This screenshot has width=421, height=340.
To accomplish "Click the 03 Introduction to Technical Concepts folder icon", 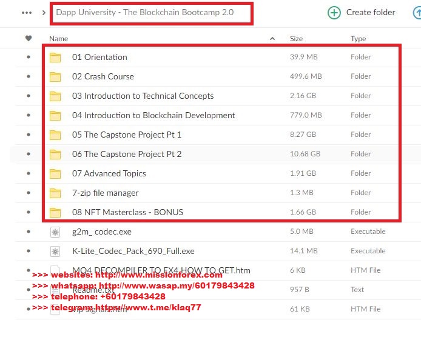I will pos(55,96).
